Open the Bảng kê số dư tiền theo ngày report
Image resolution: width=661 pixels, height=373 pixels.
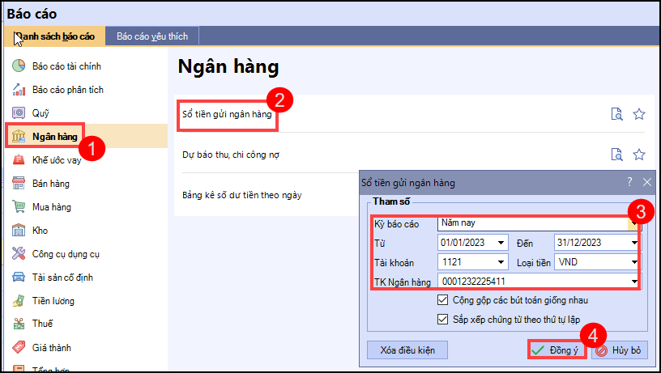point(242,194)
